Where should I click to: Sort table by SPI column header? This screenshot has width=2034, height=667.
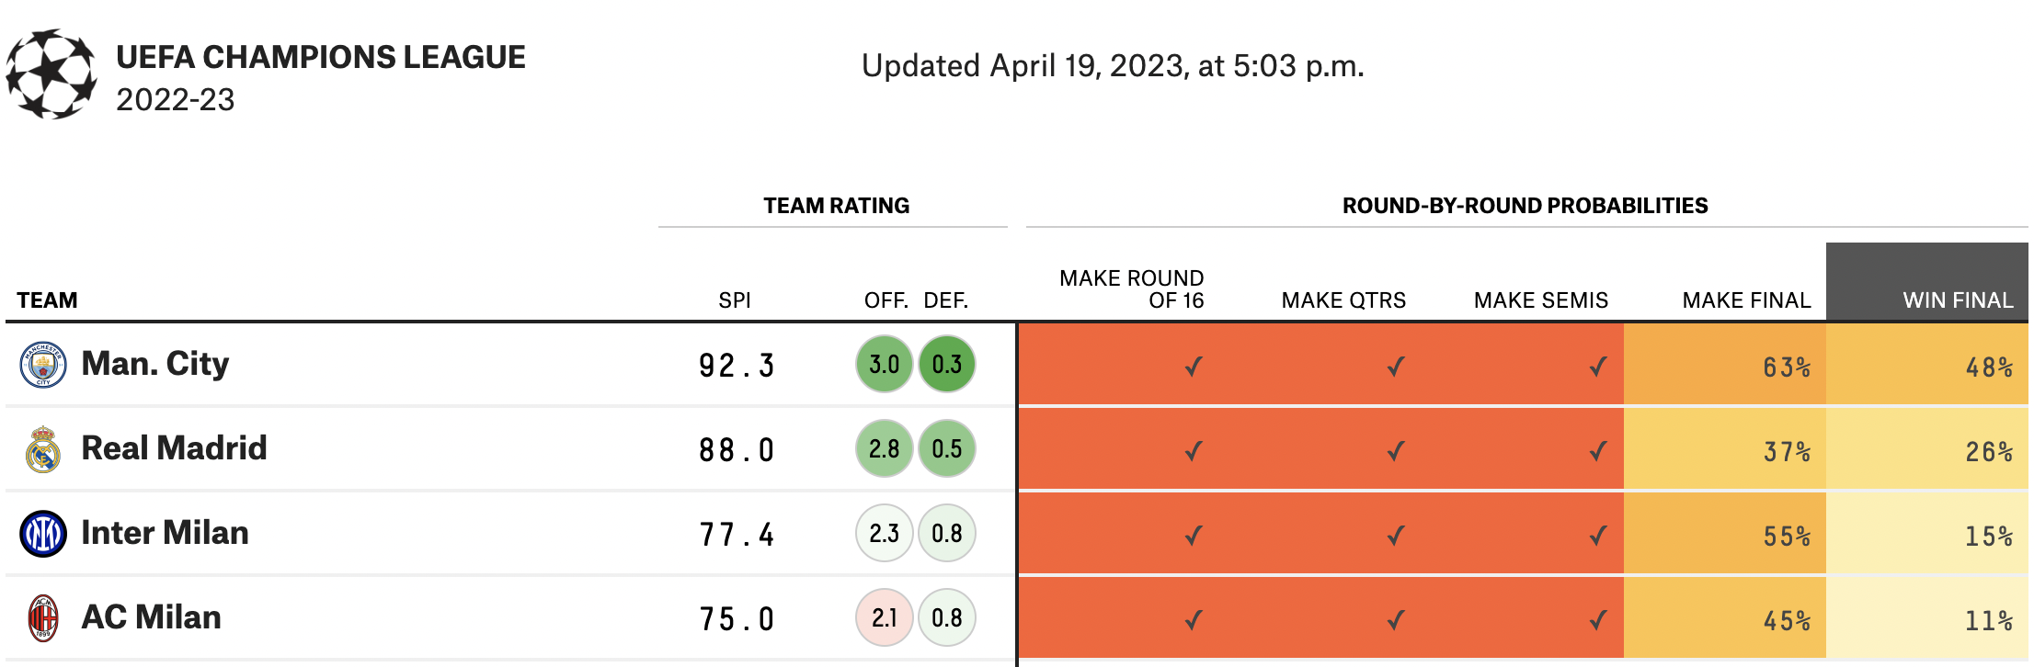pyautogui.click(x=735, y=300)
